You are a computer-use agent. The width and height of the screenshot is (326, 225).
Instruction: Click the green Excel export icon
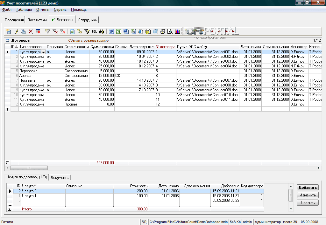[x=119, y=31]
